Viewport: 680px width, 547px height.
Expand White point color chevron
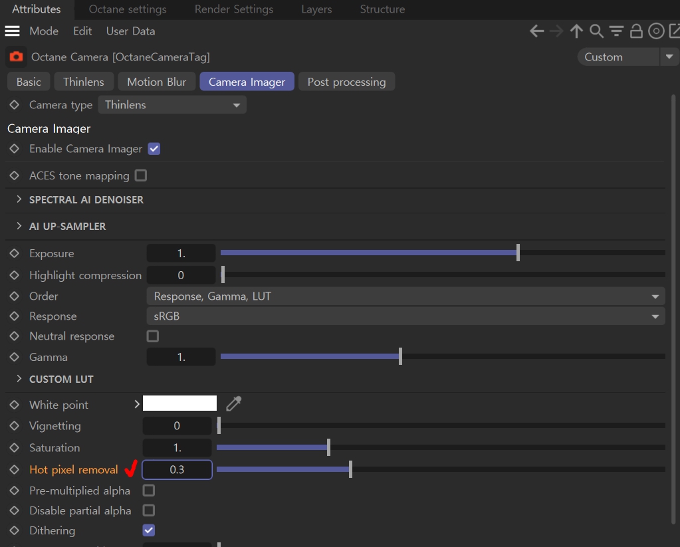tap(137, 404)
